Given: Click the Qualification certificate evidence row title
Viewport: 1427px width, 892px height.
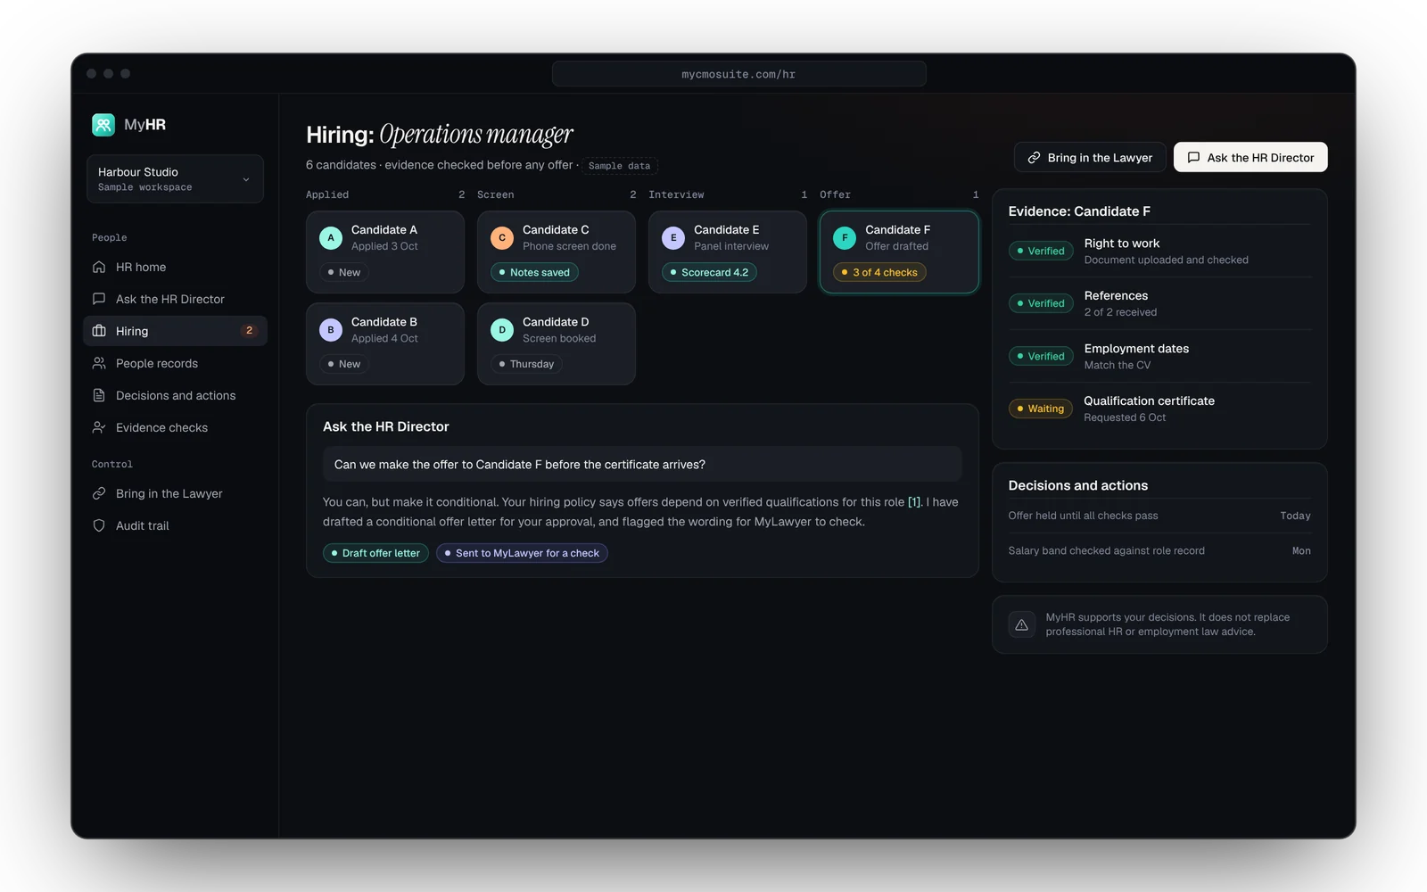Looking at the screenshot, I should point(1149,401).
